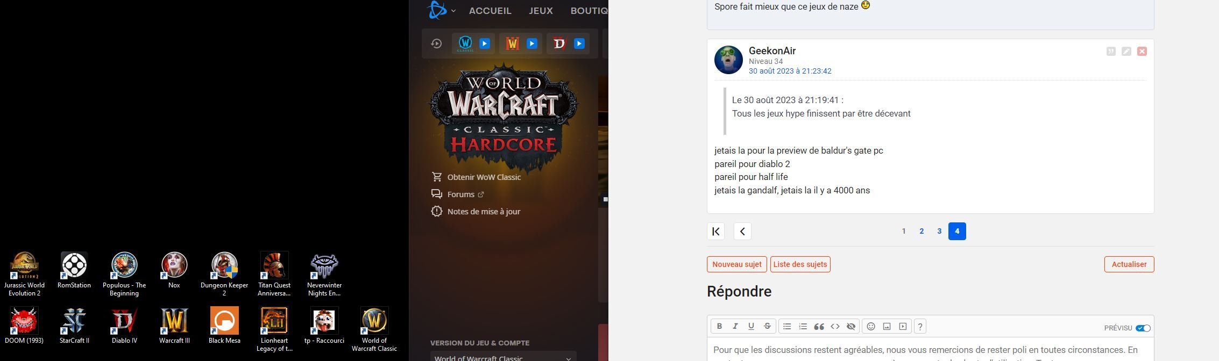Image resolution: width=1219 pixels, height=361 pixels.
Task: Open Lionheart Legacy desktop shortcut
Action: (274, 329)
